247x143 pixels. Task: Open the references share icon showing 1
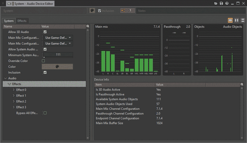click(128, 11)
